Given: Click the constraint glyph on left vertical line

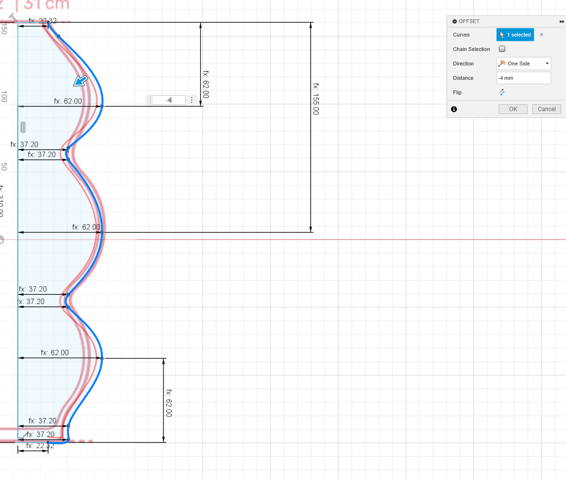Looking at the screenshot, I should coord(23,127).
